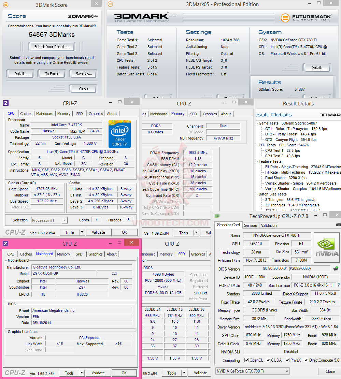Click the DRAM Frequency value 1653.8 MHz
341x379 pixels.
pyautogui.click(x=198, y=152)
